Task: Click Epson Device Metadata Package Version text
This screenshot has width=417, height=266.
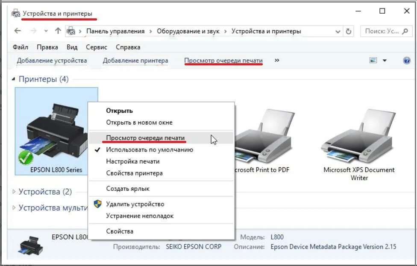Action: 334,247
